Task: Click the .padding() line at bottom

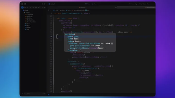Action: (x=66, y=91)
